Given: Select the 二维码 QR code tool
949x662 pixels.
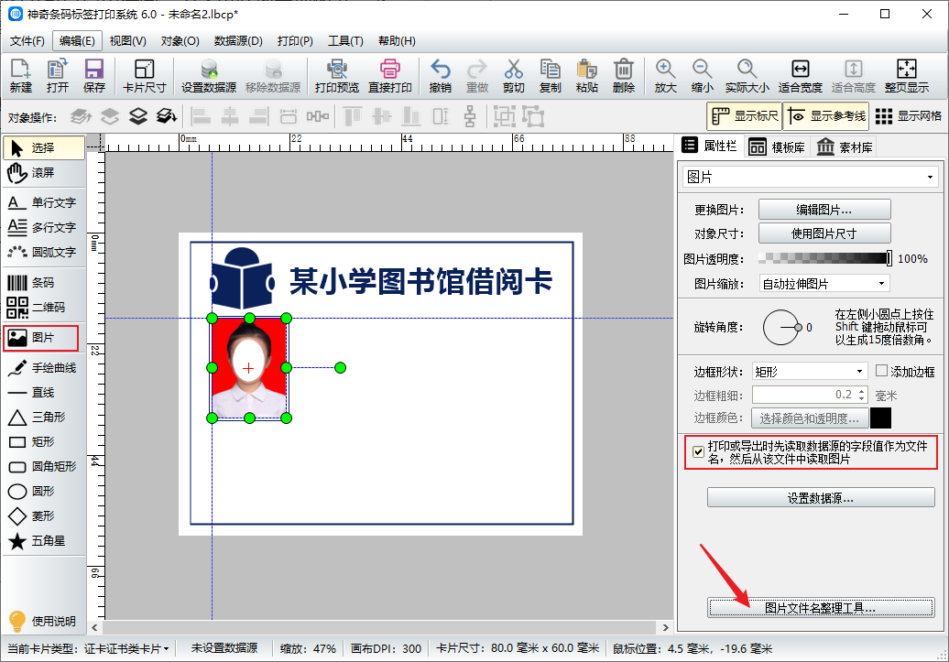Looking at the screenshot, I should point(42,308).
